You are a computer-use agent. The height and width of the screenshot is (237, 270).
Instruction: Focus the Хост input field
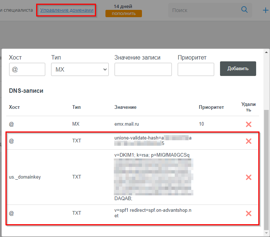coord(27,69)
